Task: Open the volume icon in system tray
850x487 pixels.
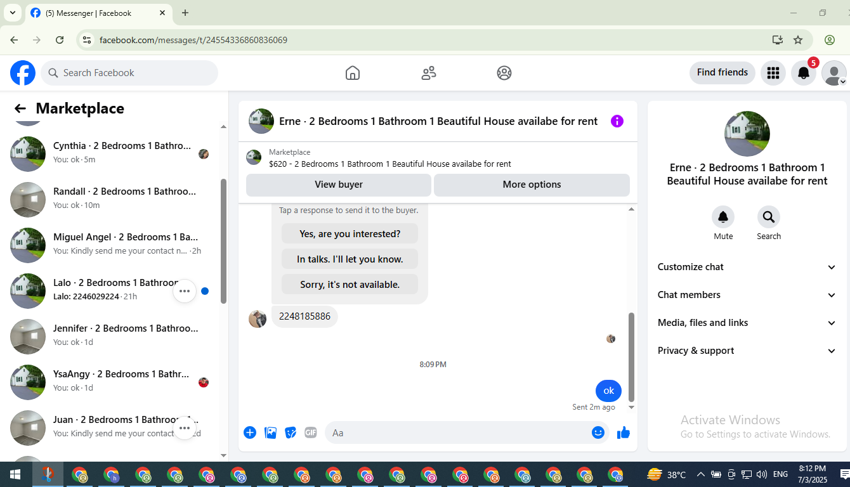Action: tap(762, 474)
